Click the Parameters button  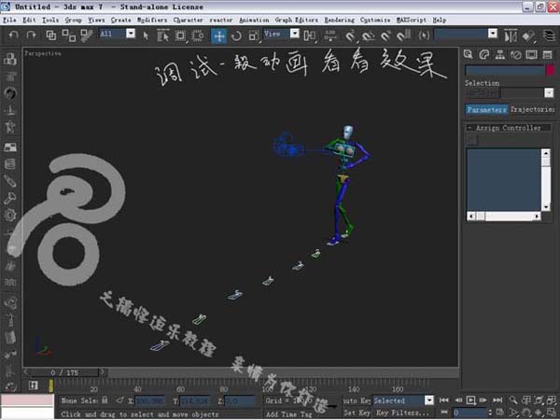tap(486, 109)
